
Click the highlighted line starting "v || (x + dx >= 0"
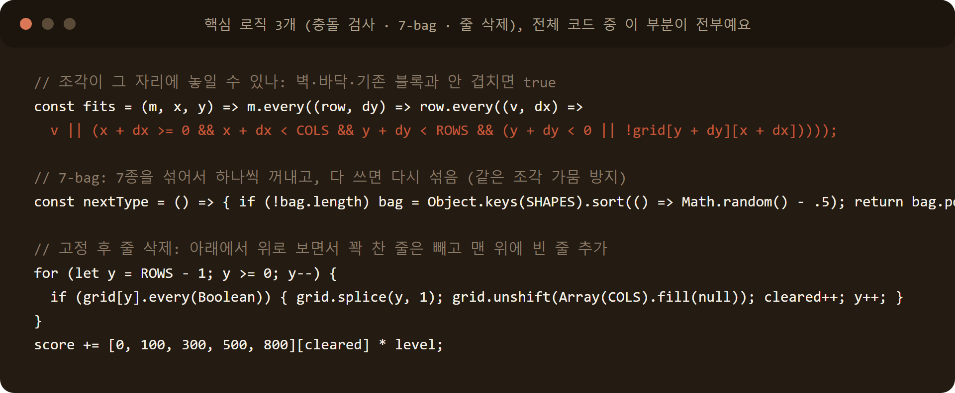[444, 131]
